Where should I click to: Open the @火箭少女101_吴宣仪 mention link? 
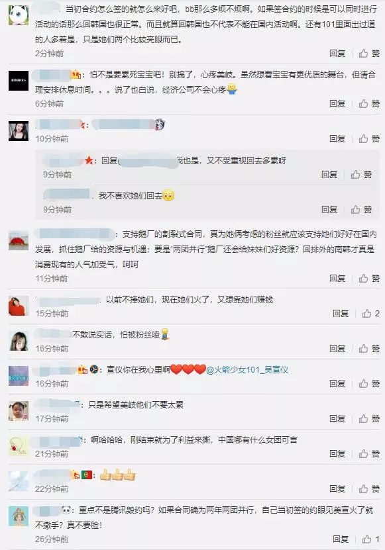[x=247, y=370]
